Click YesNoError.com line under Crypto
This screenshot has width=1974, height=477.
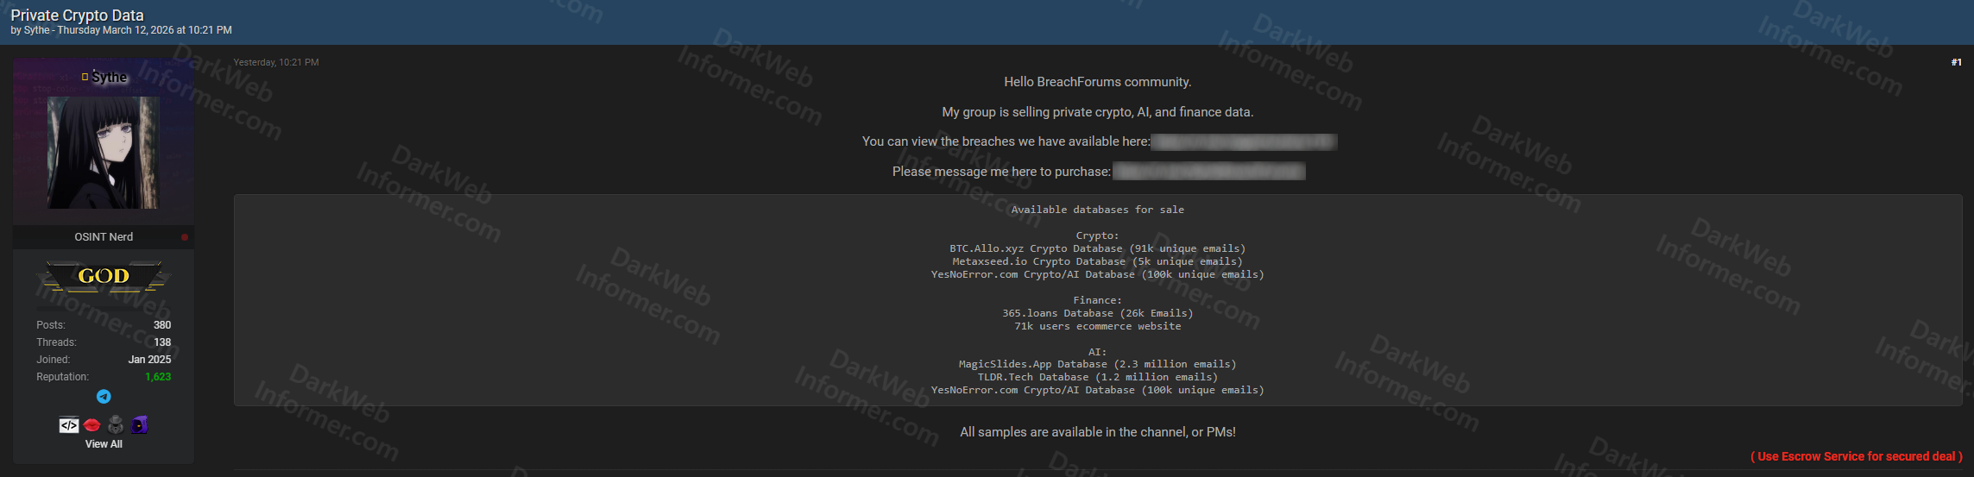(x=1098, y=274)
